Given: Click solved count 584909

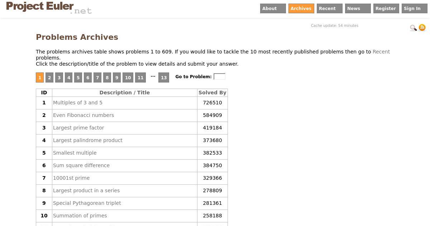Looking at the screenshot, I should pyautogui.click(x=212, y=115).
